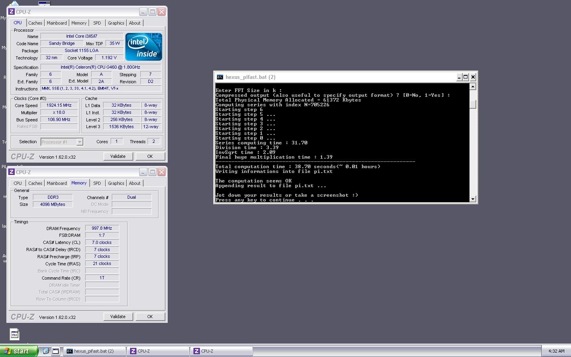Click the Show Desktop quick launch icon
Image resolution: width=571 pixels, height=357 pixels.
pyautogui.click(x=56, y=351)
